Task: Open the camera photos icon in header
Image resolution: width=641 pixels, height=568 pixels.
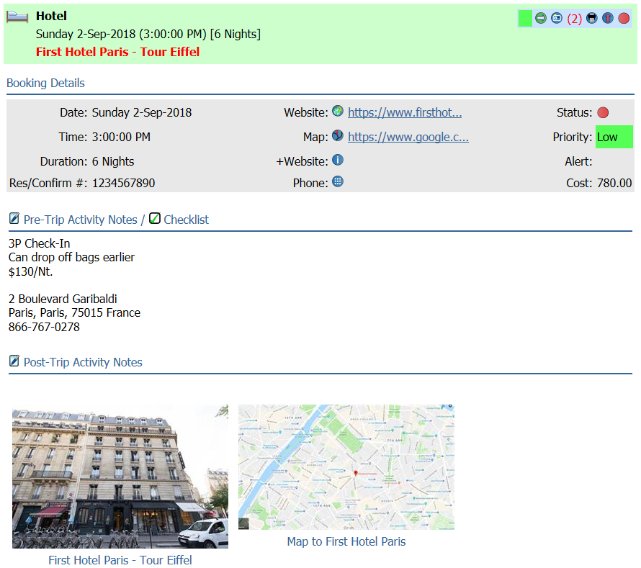Action: (557, 19)
